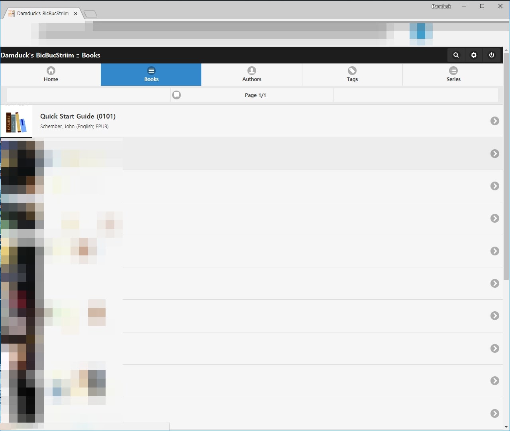Click the scrollbar down arrow
This screenshot has height=431, width=510.
tap(506, 427)
